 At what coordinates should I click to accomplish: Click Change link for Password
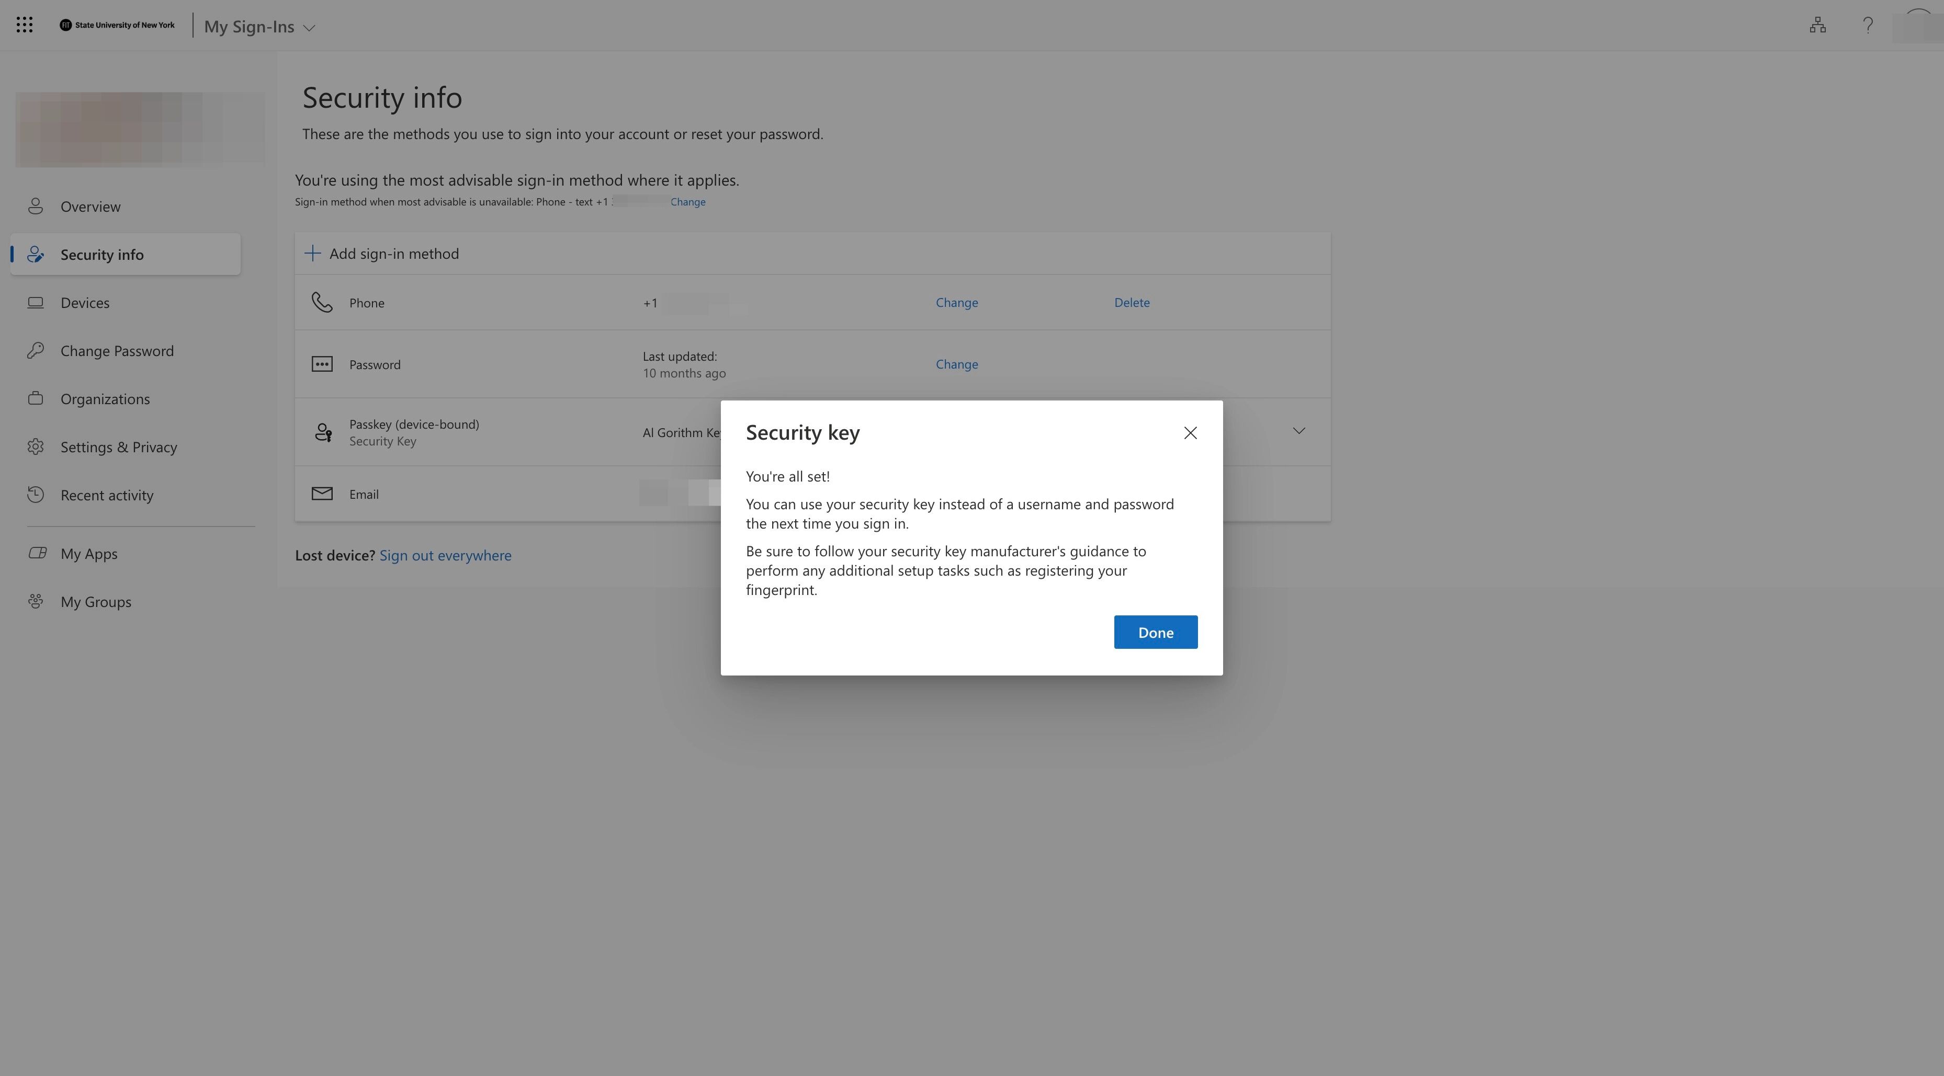click(956, 364)
